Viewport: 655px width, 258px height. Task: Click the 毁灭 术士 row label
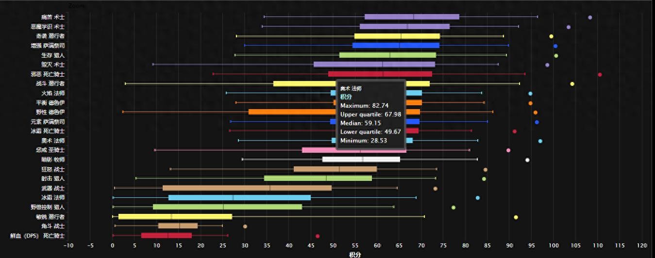point(52,64)
